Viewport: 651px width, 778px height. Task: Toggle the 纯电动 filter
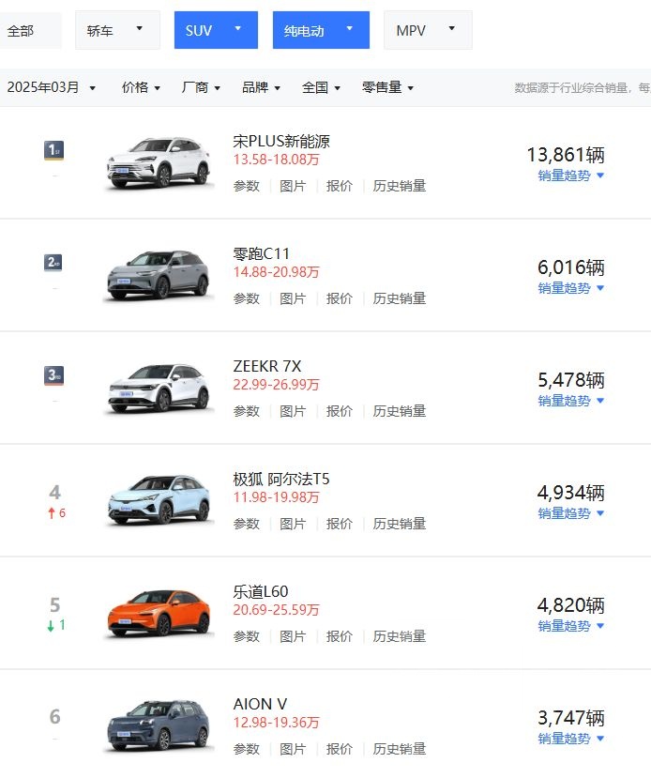coord(320,30)
